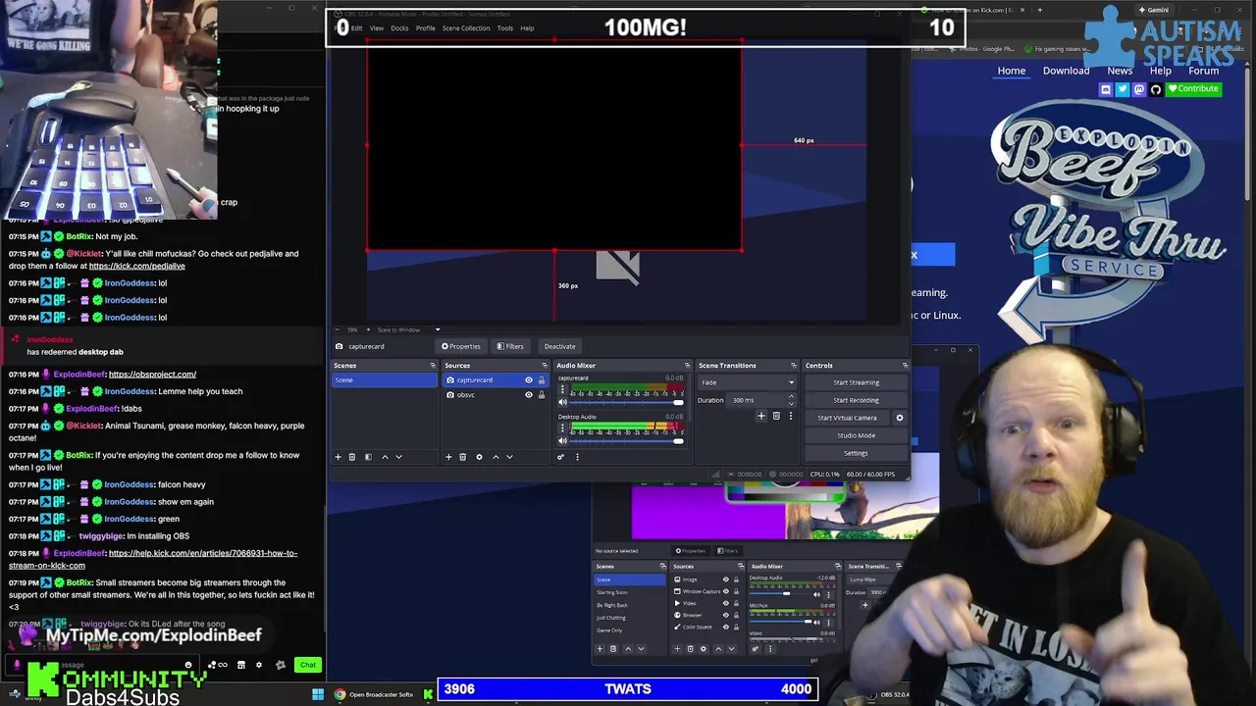
Task: Add a new source with plus icon
Action: pos(448,457)
